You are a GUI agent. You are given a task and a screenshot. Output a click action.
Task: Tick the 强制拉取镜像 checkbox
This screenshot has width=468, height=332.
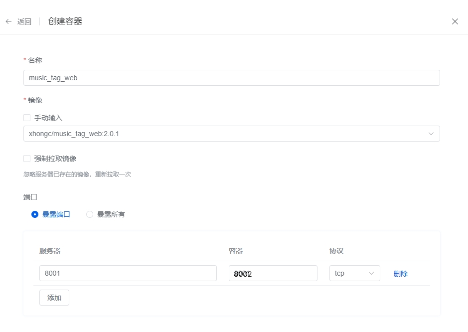pos(27,159)
